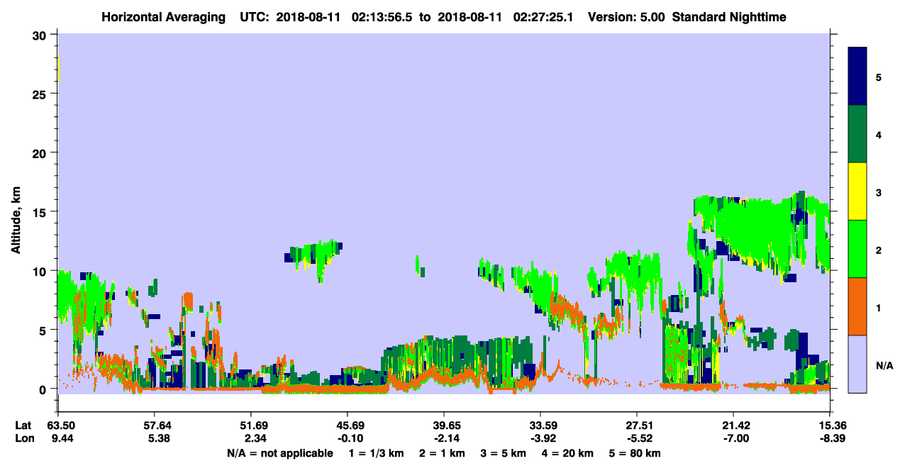Click the dark blue swatch labeled 5

click(857, 77)
